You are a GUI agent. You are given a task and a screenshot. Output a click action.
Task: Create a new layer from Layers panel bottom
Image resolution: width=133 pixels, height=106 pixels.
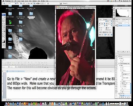coord(128,52)
